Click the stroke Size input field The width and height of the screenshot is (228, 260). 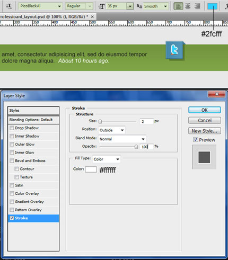(146, 121)
